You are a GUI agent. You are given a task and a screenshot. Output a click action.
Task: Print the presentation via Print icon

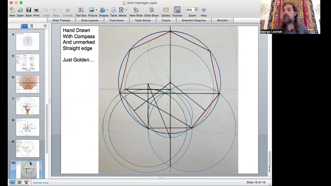click(36, 10)
